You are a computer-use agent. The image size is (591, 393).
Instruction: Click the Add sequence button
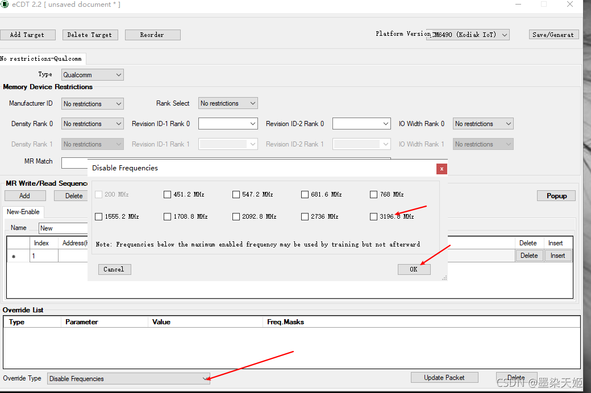click(25, 195)
